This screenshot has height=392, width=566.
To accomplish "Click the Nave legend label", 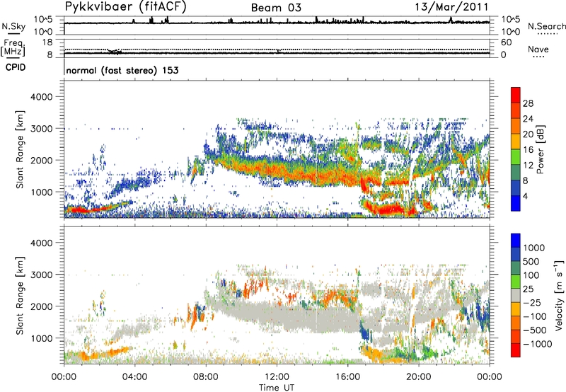I will click(538, 49).
